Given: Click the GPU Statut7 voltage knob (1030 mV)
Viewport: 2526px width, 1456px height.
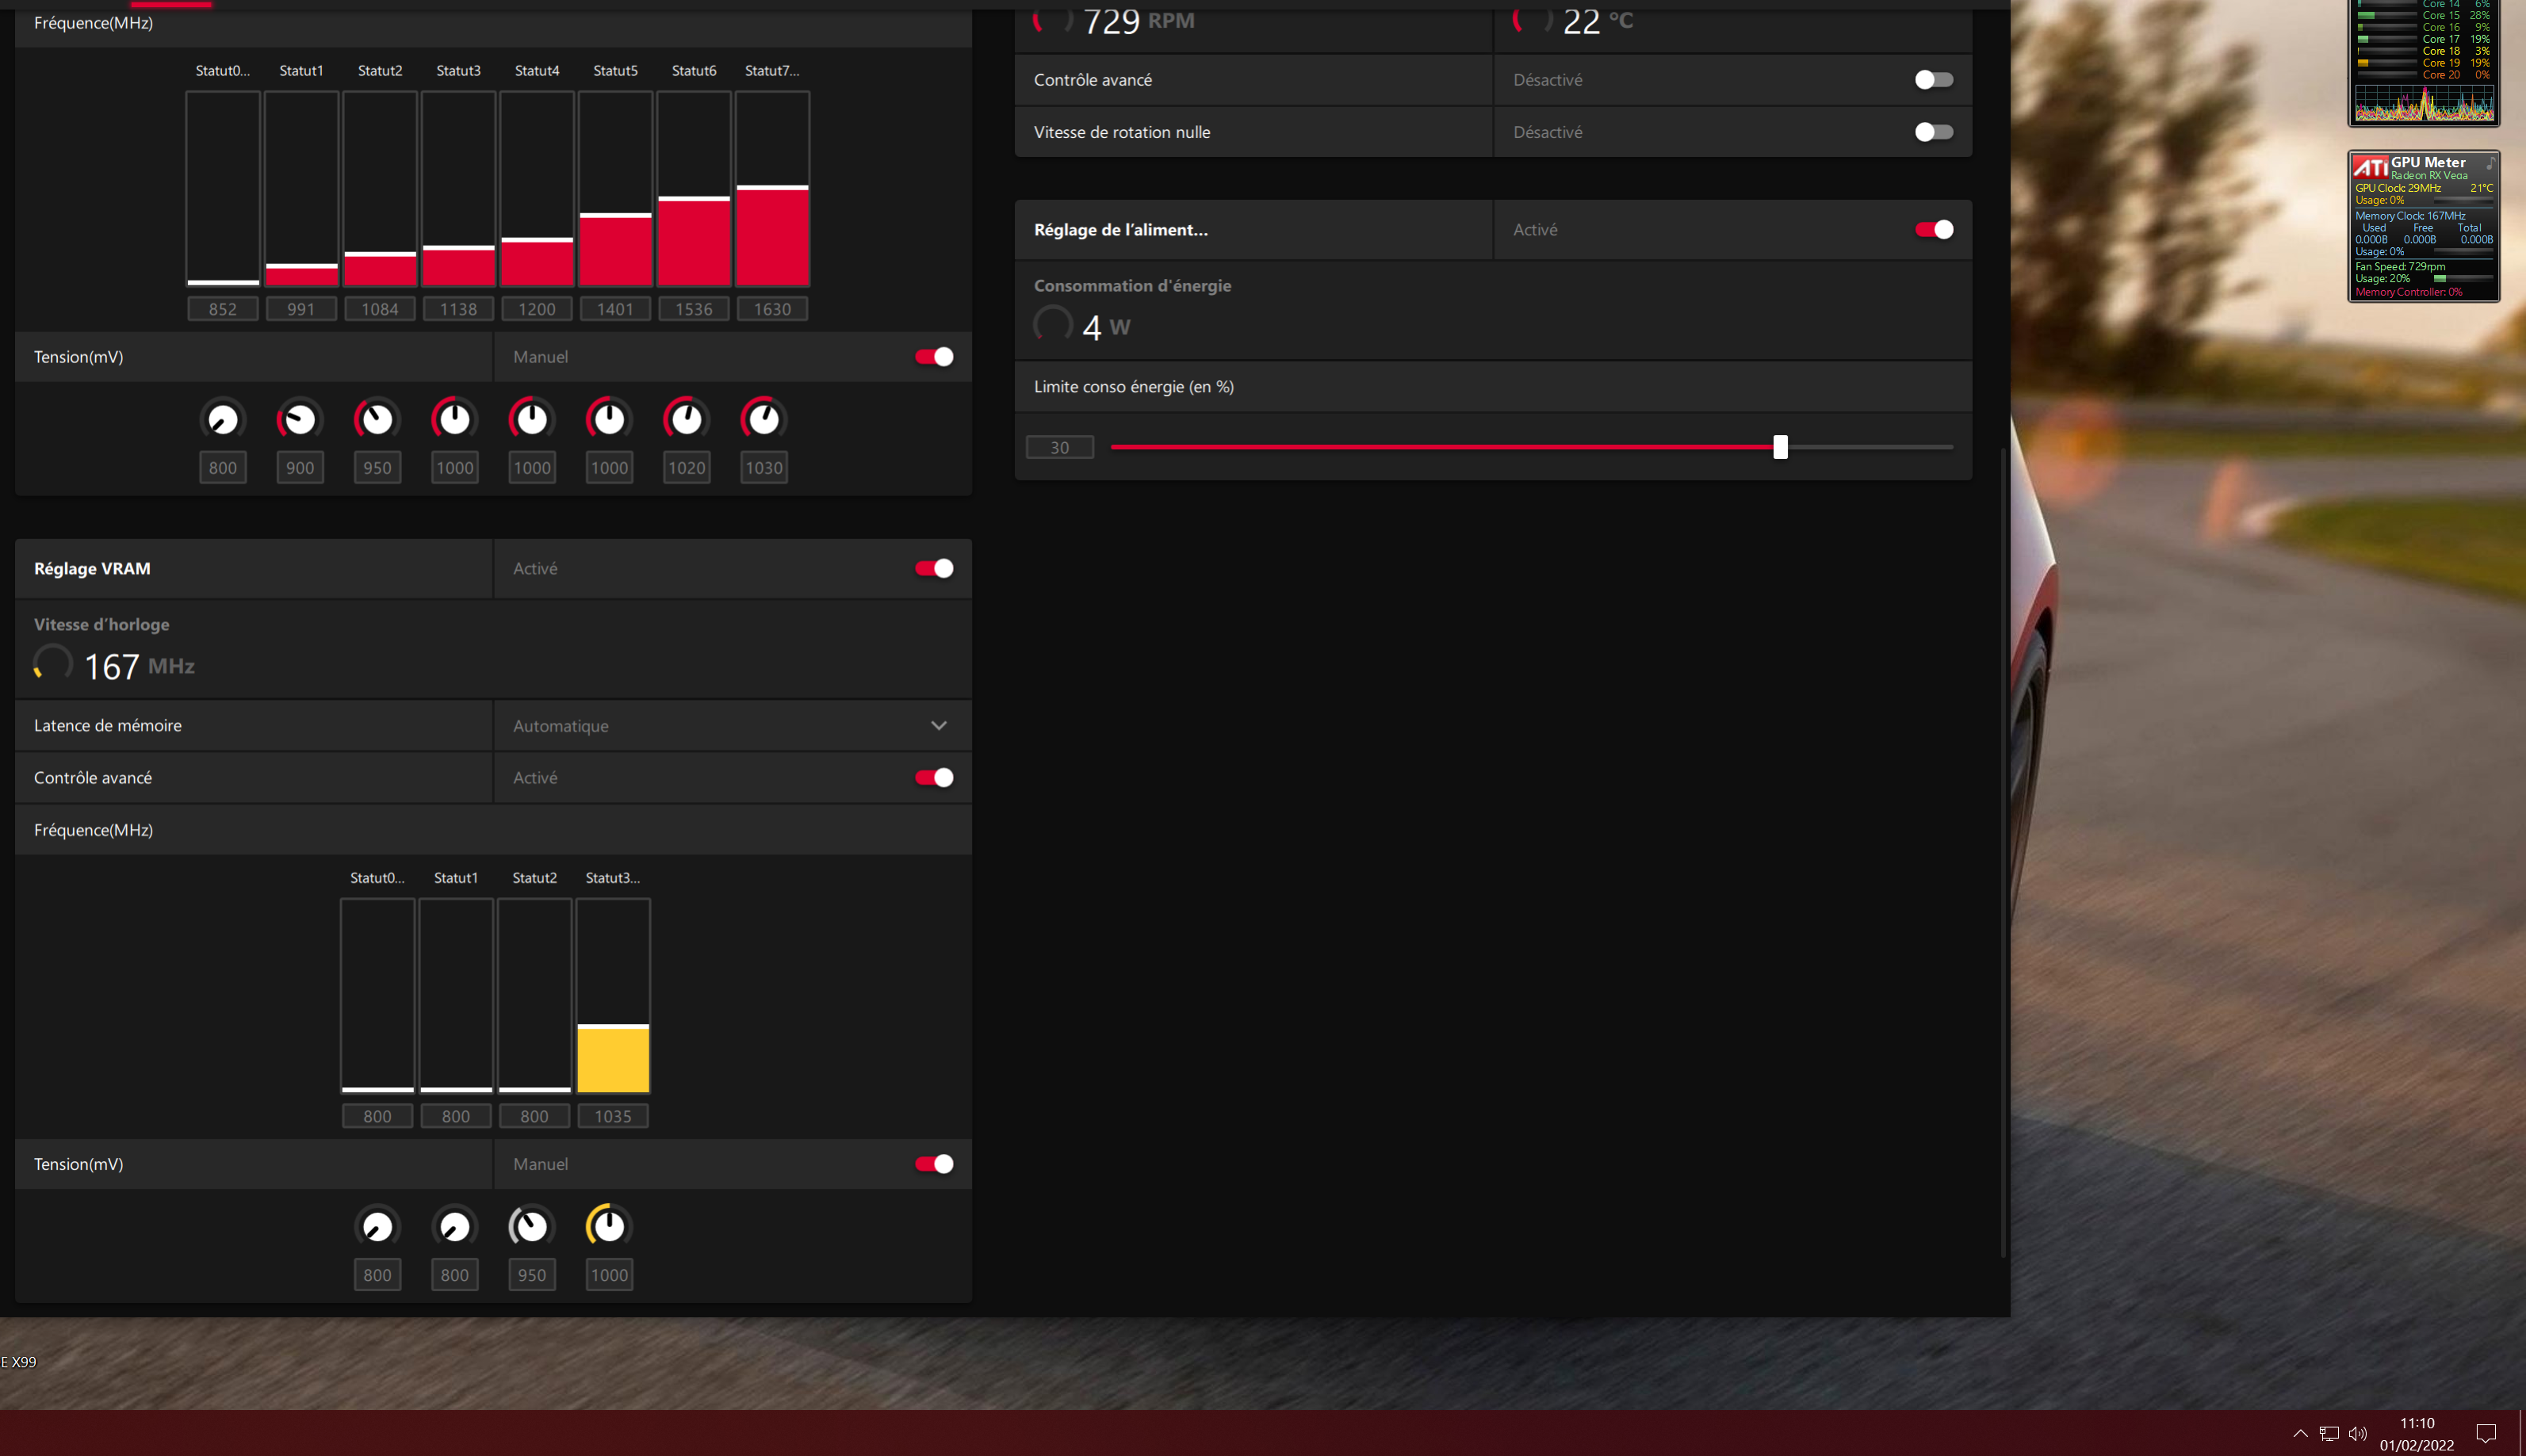Looking at the screenshot, I should [763, 419].
